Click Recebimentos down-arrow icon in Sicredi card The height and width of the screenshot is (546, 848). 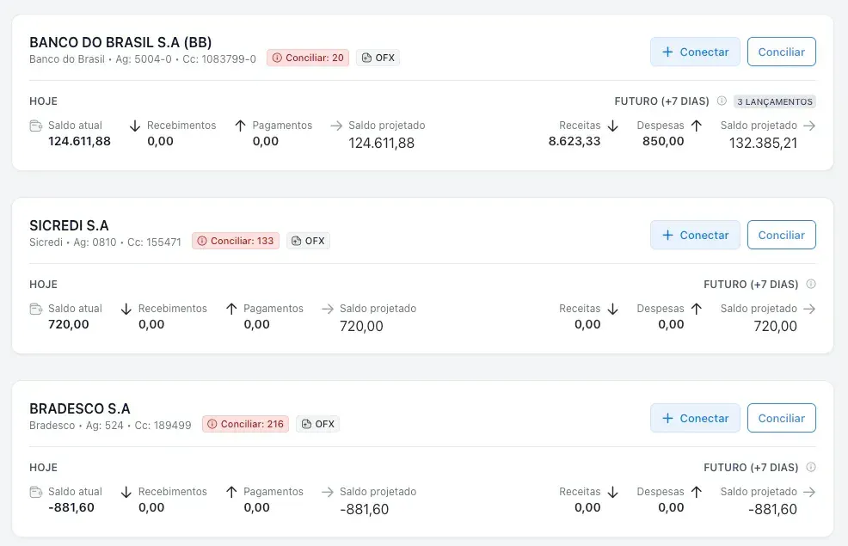tap(126, 309)
